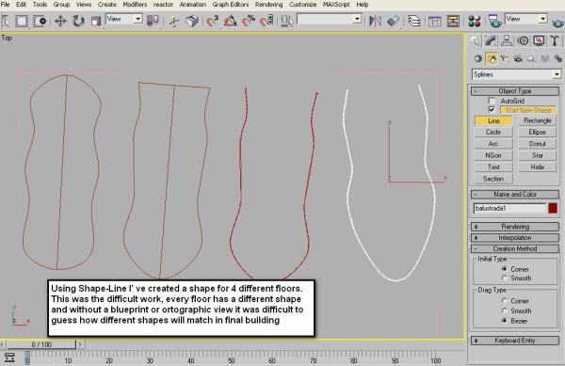565x366 pixels.
Task: Switch to the Utilities hammer tab
Action: pyautogui.click(x=555, y=41)
